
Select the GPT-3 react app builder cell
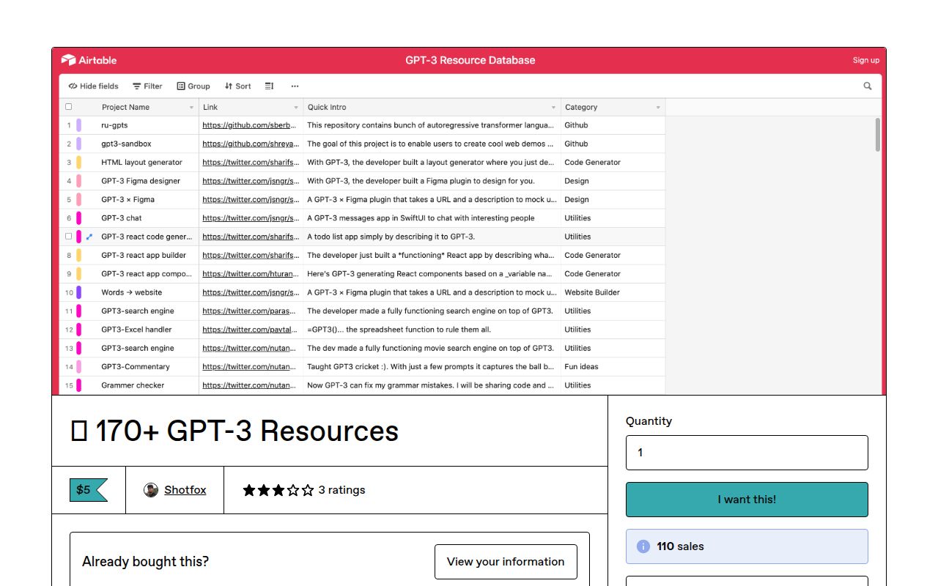tap(147, 256)
